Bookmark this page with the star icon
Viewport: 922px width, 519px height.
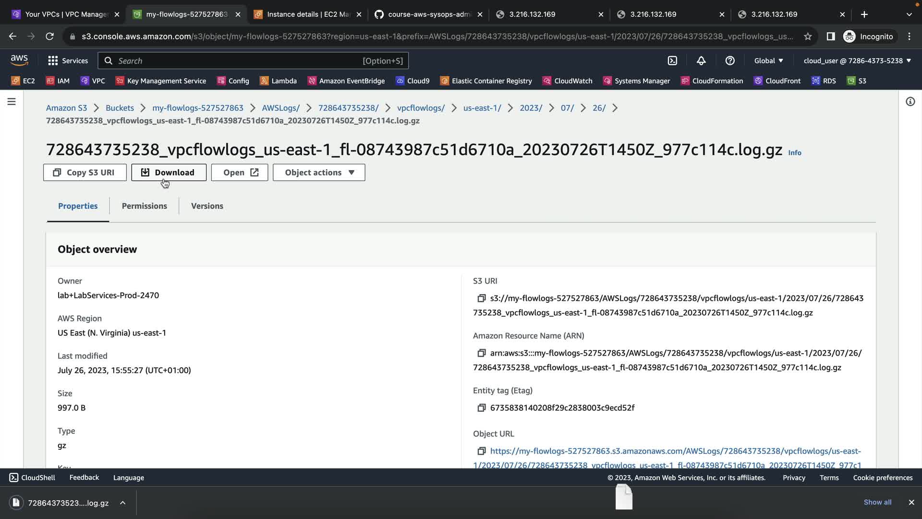click(x=808, y=37)
